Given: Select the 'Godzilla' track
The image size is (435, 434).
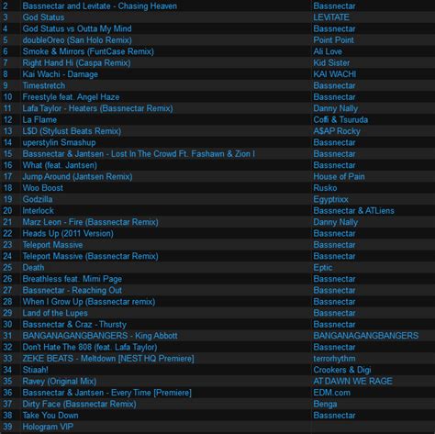Looking at the screenshot, I should [x=38, y=199].
